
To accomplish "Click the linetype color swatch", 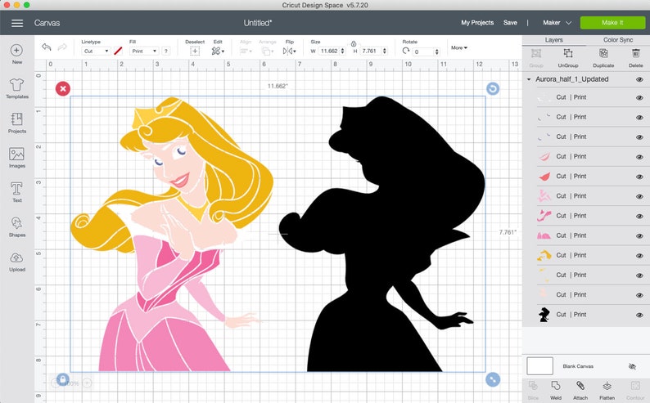I will click(118, 51).
